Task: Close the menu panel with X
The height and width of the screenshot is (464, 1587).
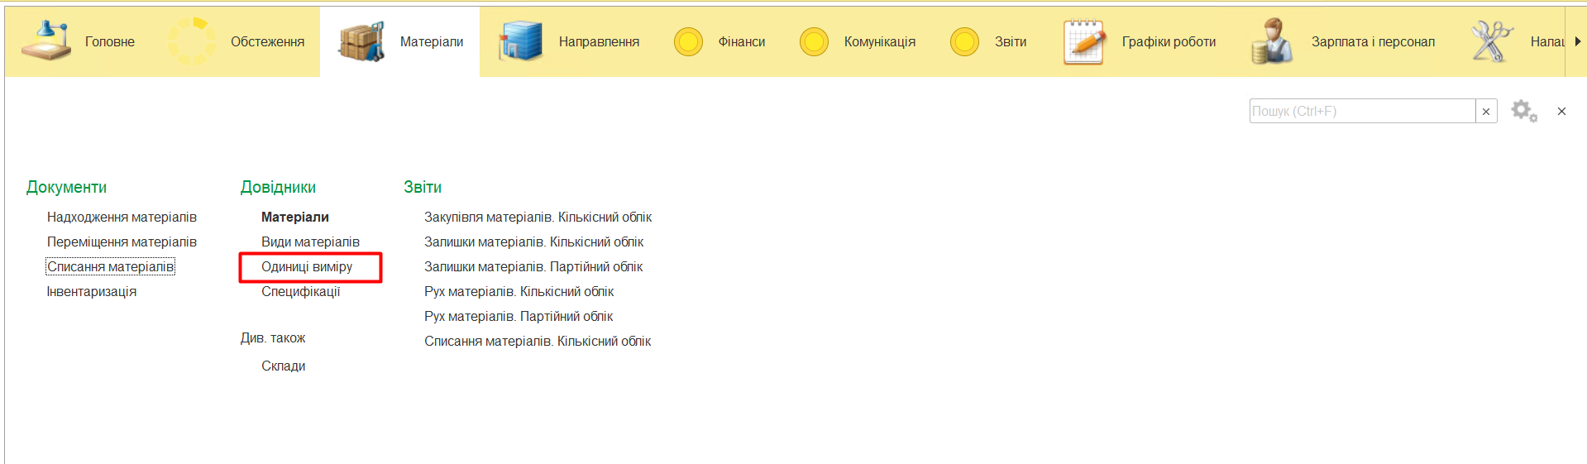Action: (x=1561, y=111)
